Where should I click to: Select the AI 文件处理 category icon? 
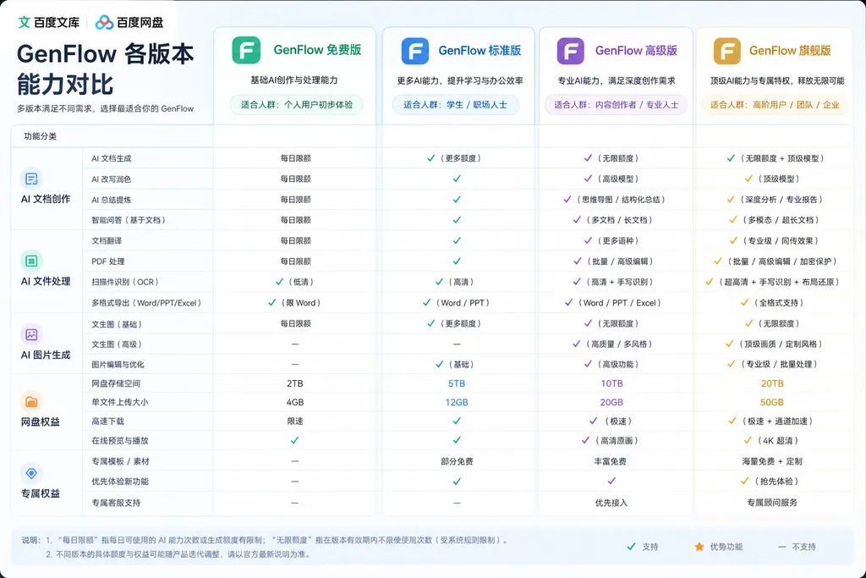tap(31, 261)
